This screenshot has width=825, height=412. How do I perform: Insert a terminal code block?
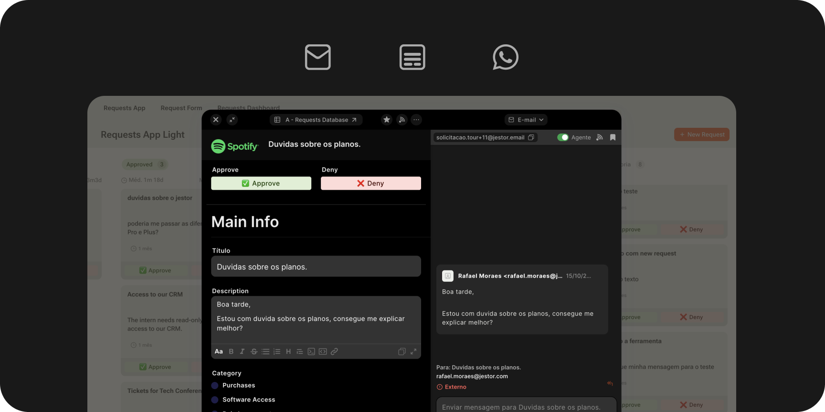[311, 351]
